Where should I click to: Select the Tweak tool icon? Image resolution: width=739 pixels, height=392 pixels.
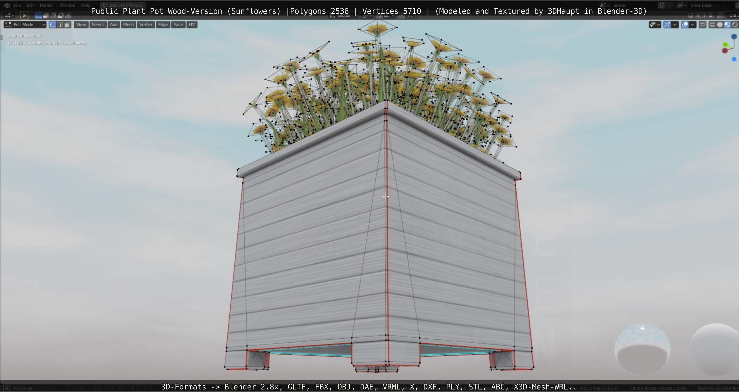pyautogui.click(x=24, y=16)
